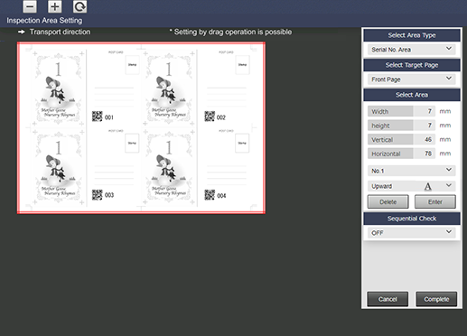The height and width of the screenshot is (336, 467).
Task: Click the Complete button
Action: (x=436, y=299)
